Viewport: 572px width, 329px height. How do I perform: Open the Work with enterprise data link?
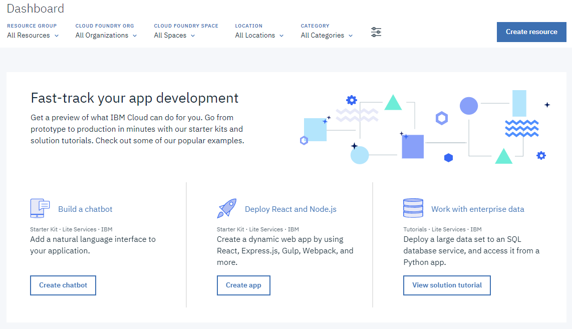[477, 209]
